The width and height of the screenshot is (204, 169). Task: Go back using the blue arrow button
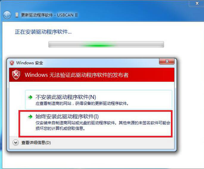pyautogui.click(x=7, y=15)
